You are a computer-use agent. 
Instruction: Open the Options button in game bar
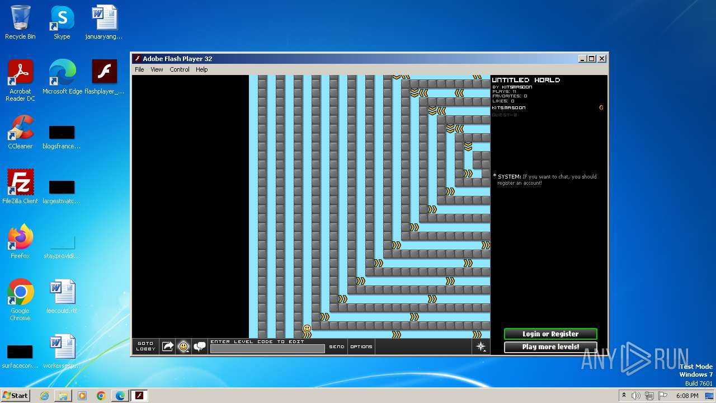click(361, 346)
